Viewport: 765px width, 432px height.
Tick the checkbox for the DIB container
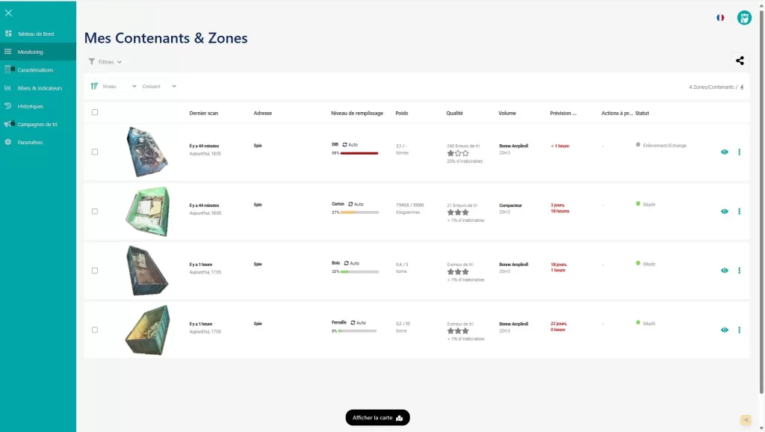[95, 152]
